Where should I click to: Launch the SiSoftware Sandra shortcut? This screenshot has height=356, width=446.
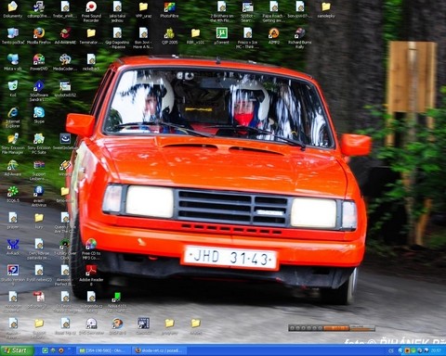pyautogui.click(x=39, y=91)
